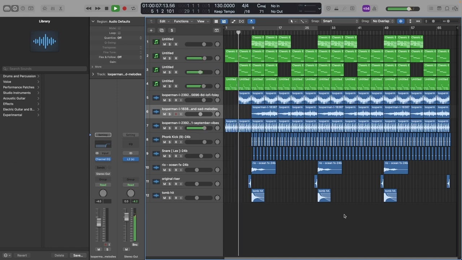Open the List Editors
462x260 pixels.
coord(431,8)
